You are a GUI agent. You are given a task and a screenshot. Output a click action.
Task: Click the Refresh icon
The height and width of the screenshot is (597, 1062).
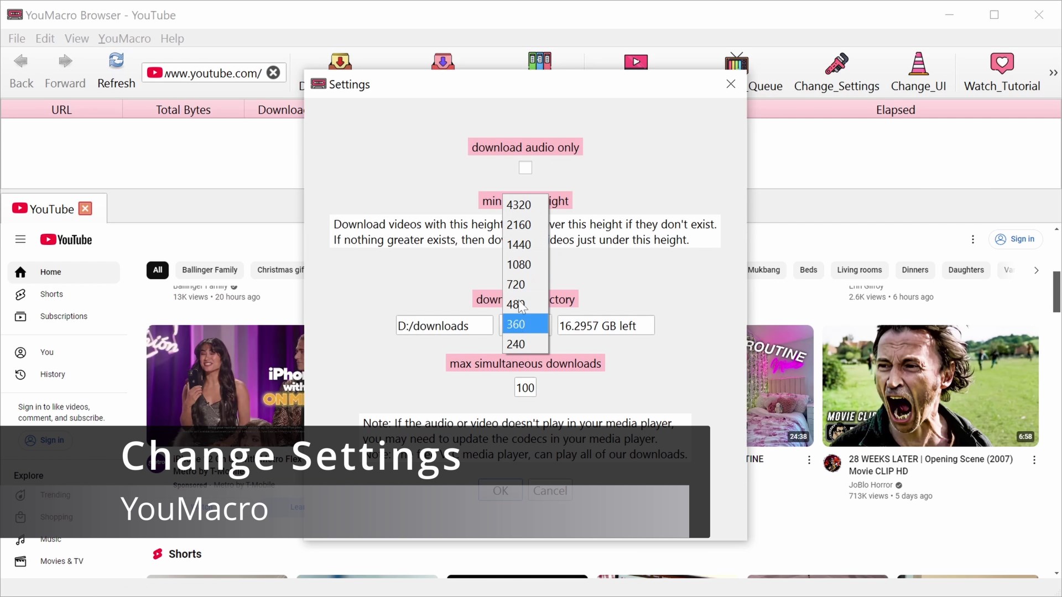click(x=117, y=61)
